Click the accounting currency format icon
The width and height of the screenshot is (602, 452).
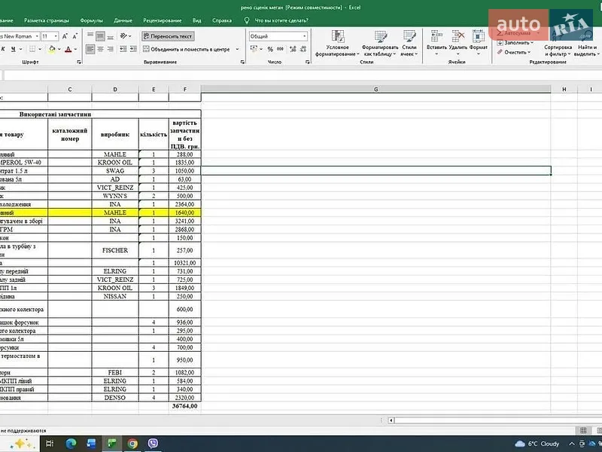tap(254, 49)
